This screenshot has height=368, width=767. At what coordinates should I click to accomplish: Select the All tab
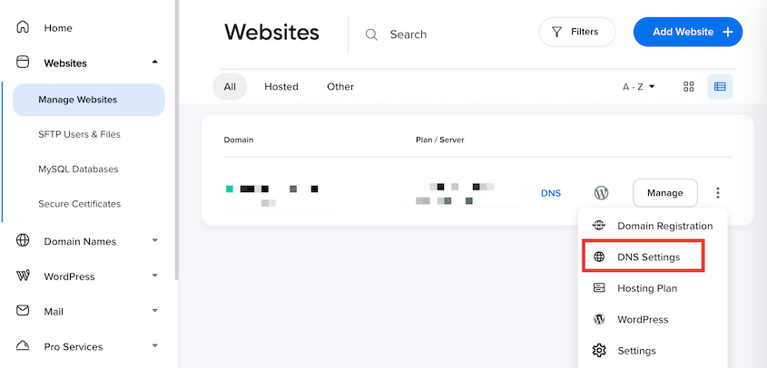[x=230, y=86]
